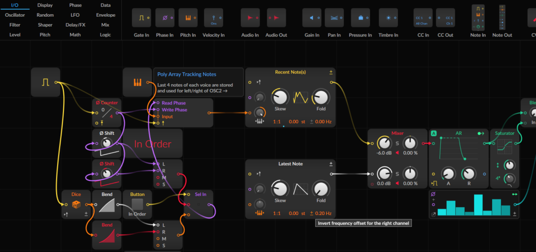The image size is (536, 252).
Task: Toggle the AR envelope A enable indicator
Action: tap(433, 133)
